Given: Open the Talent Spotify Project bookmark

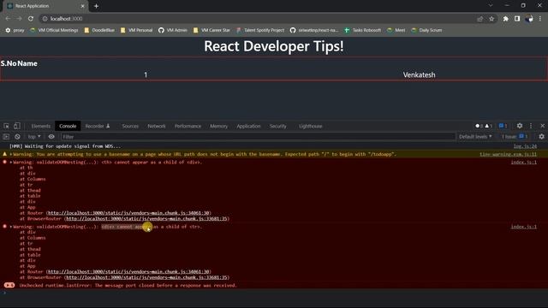Looking at the screenshot, I should tap(260, 30).
